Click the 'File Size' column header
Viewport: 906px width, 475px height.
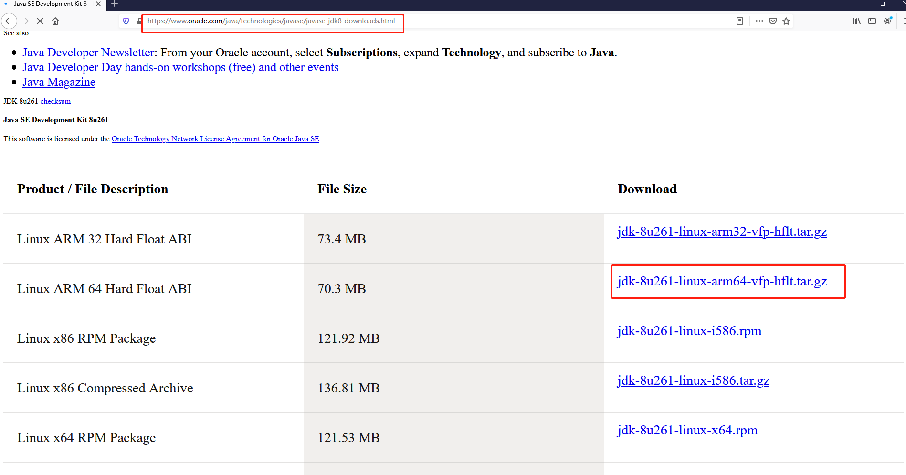[342, 189]
